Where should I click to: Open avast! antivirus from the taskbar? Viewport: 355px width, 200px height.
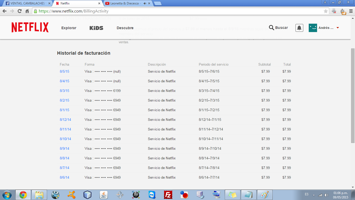pos(71,195)
